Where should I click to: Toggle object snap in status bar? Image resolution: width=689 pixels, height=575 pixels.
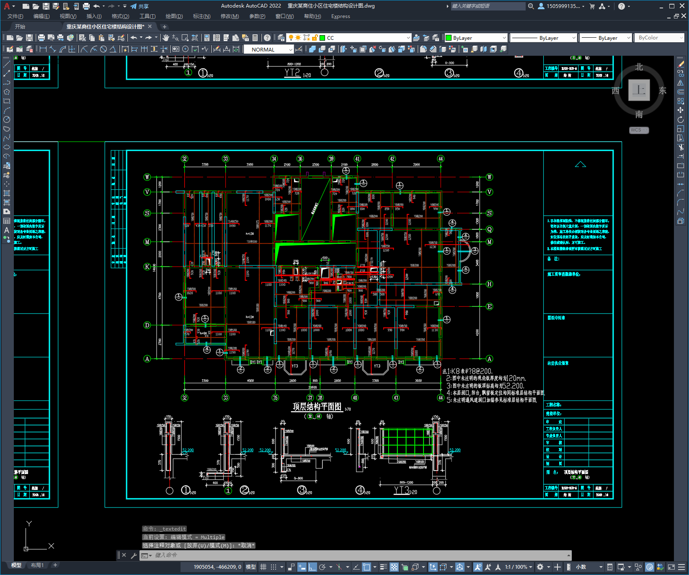pyautogui.click(x=366, y=567)
